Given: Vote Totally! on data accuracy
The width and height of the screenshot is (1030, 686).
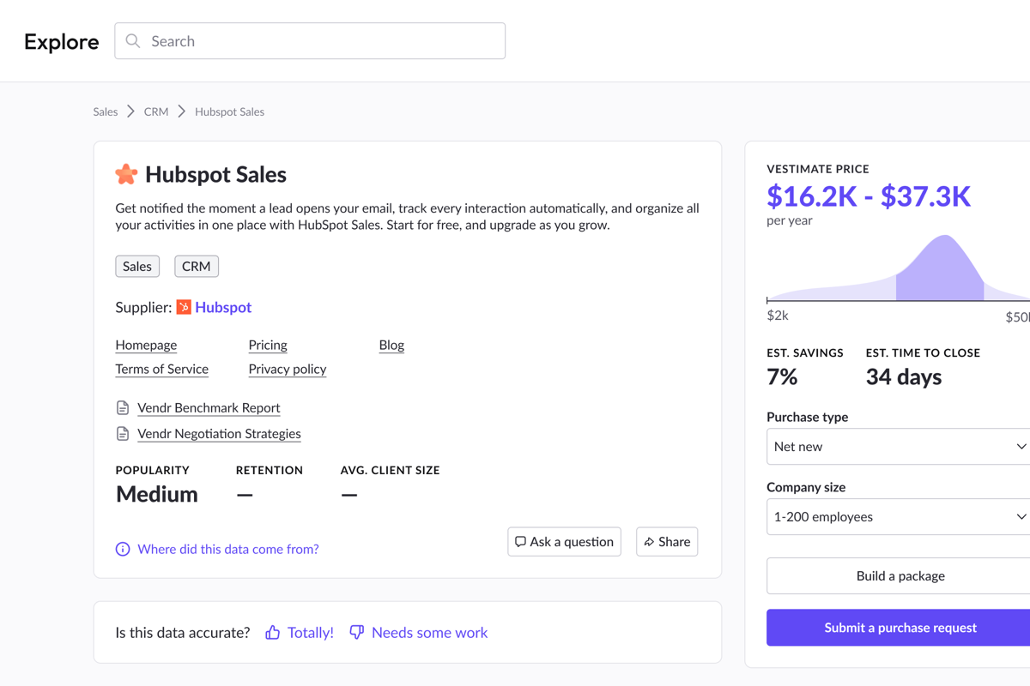Looking at the screenshot, I should point(311,633).
